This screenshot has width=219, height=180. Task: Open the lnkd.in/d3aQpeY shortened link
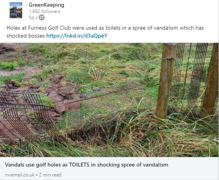(77, 36)
